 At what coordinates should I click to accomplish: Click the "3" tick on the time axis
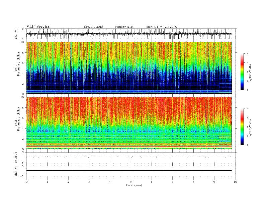tap(89, 182)
